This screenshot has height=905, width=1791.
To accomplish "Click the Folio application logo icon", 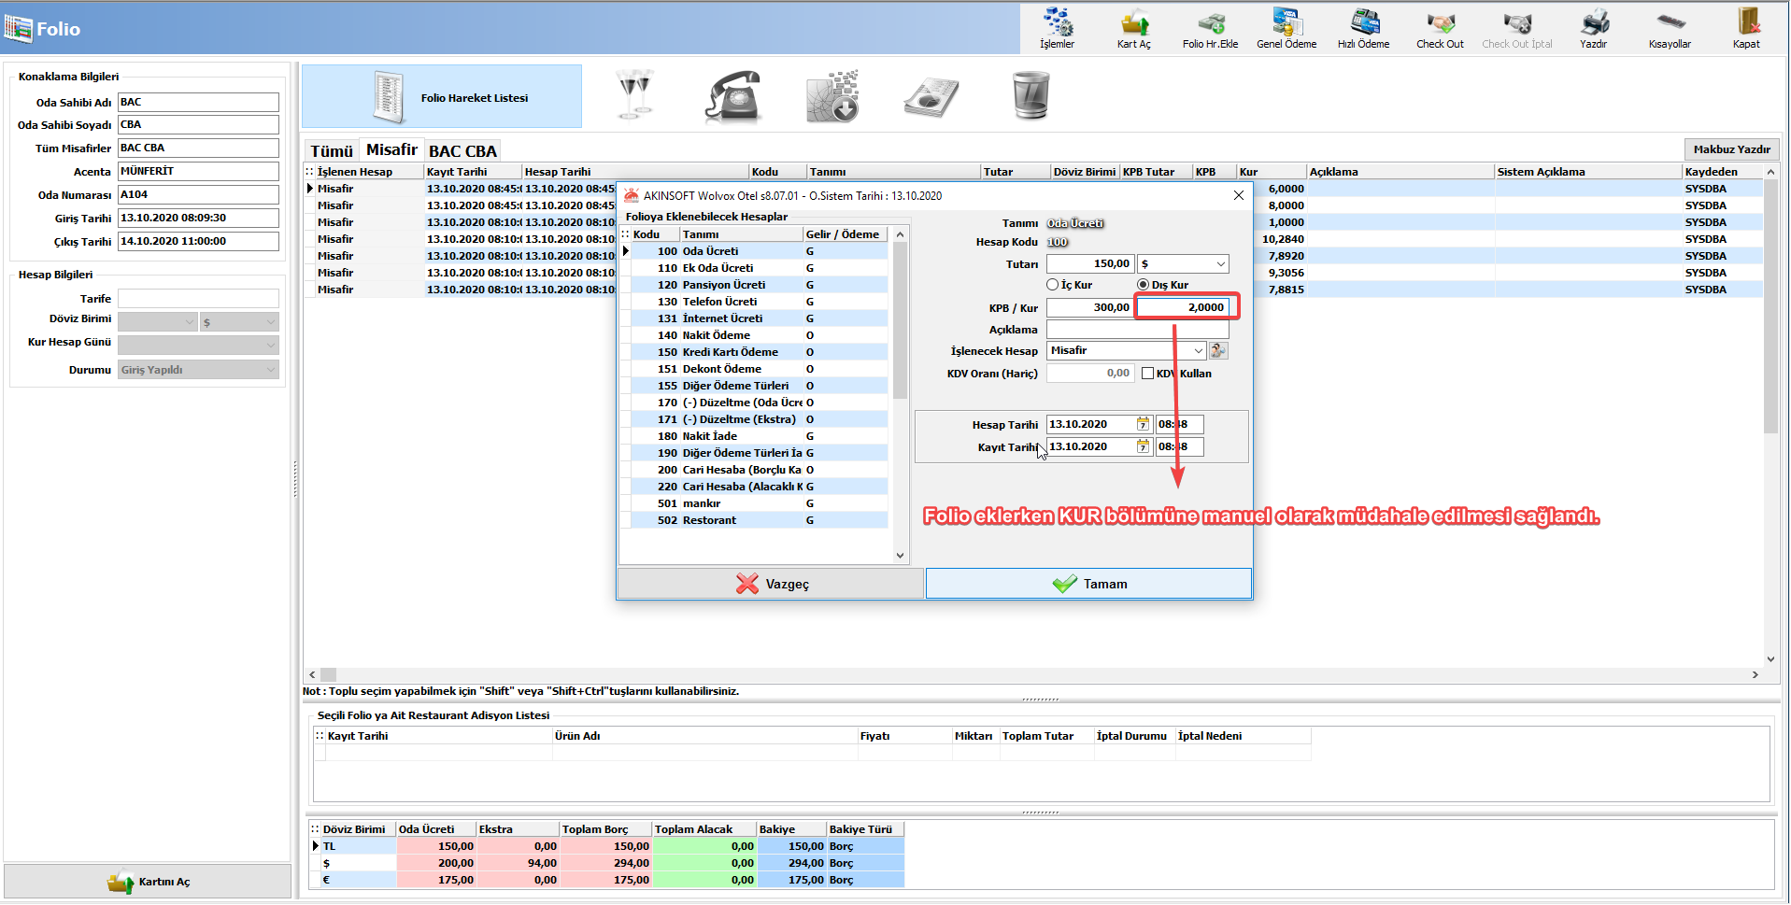I will tap(18, 28).
